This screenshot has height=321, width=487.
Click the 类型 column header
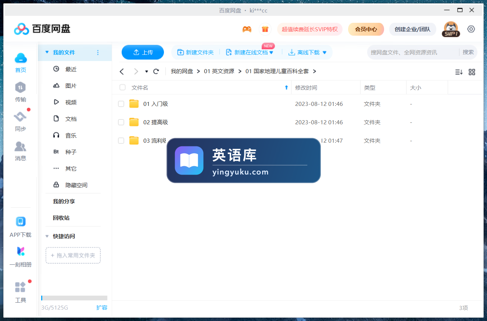point(370,88)
